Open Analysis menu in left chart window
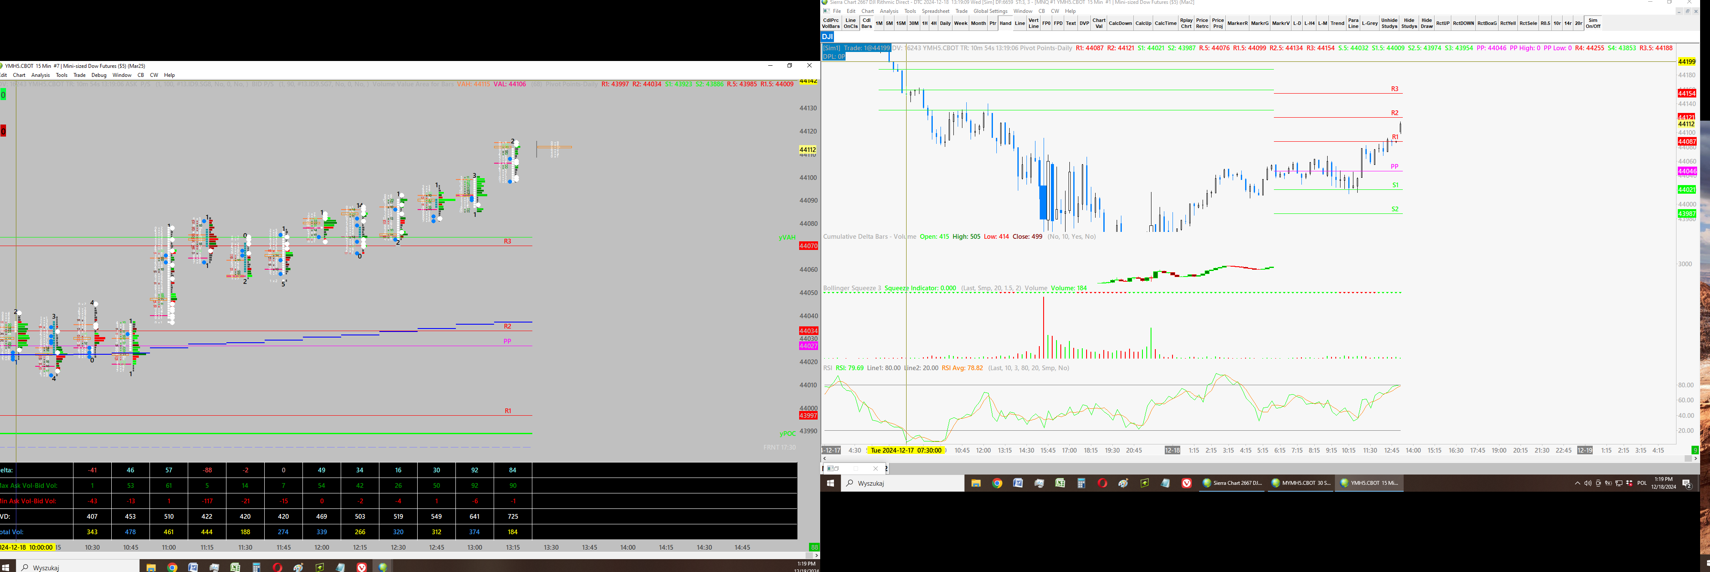The height and width of the screenshot is (572, 1710). (x=40, y=75)
